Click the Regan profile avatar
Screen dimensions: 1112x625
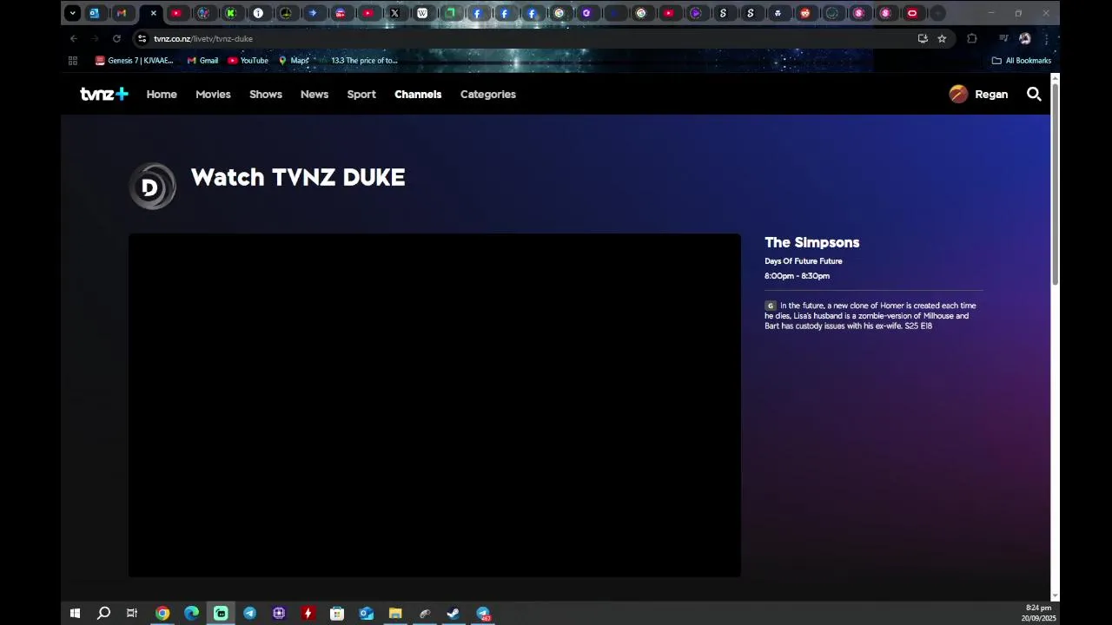pos(958,94)
